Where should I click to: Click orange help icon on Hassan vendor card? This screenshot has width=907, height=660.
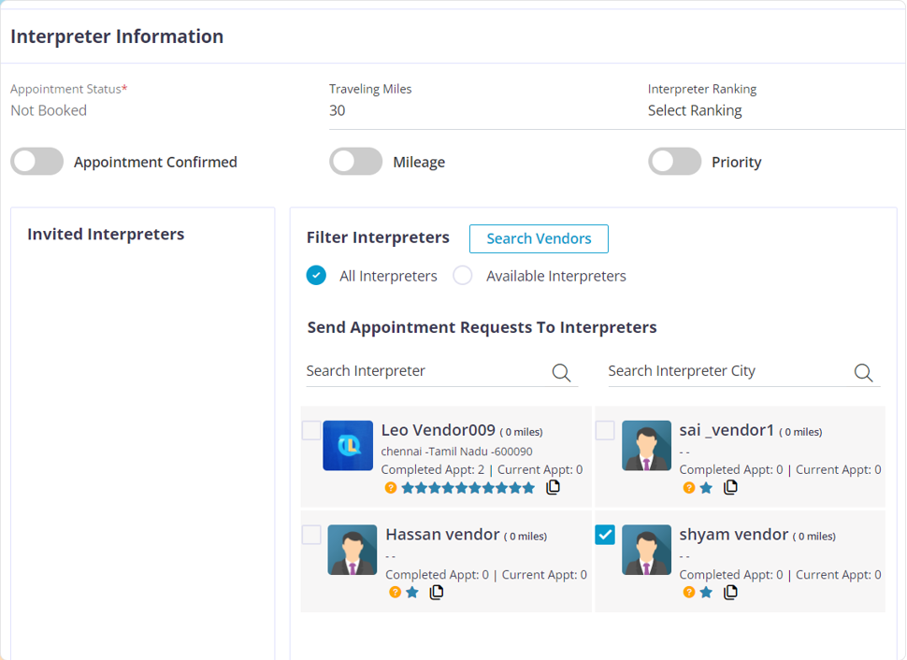coord(395,593)
